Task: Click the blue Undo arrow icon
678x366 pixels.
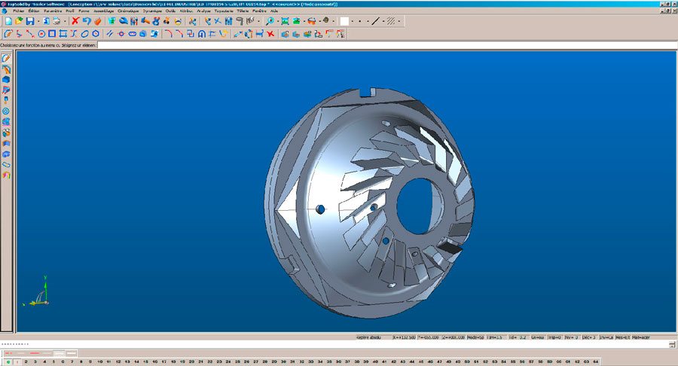Action: click(x=86, y=21)
